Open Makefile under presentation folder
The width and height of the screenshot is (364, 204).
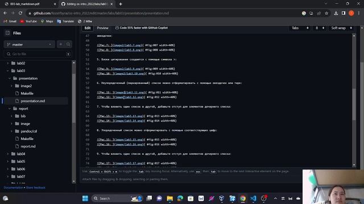[27, 93]
